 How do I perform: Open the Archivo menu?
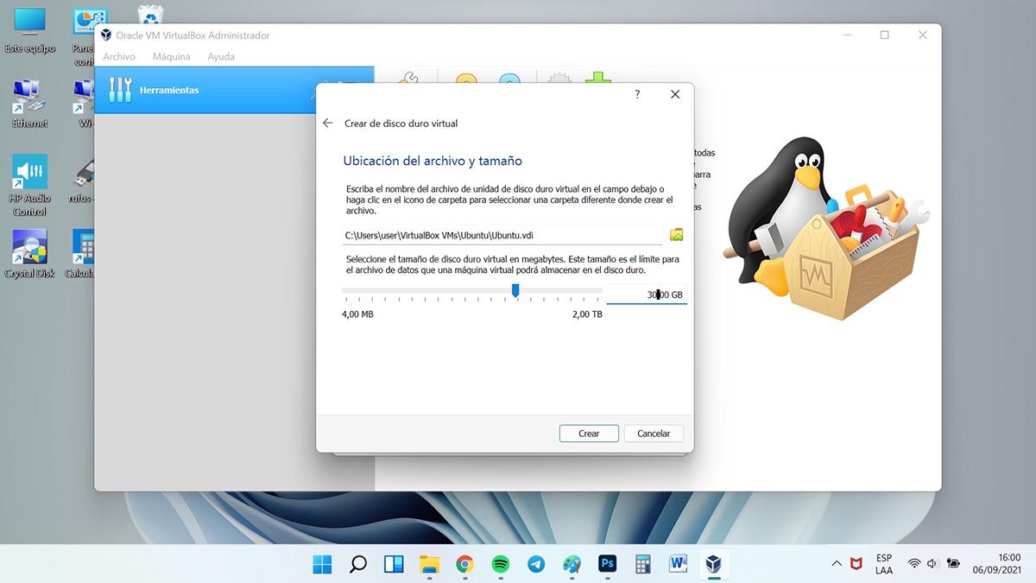click(119, 57)
